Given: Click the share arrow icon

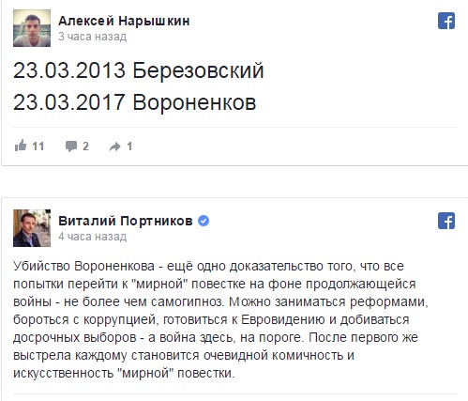Looking at the screenshot, I should [x=115, y=147].
